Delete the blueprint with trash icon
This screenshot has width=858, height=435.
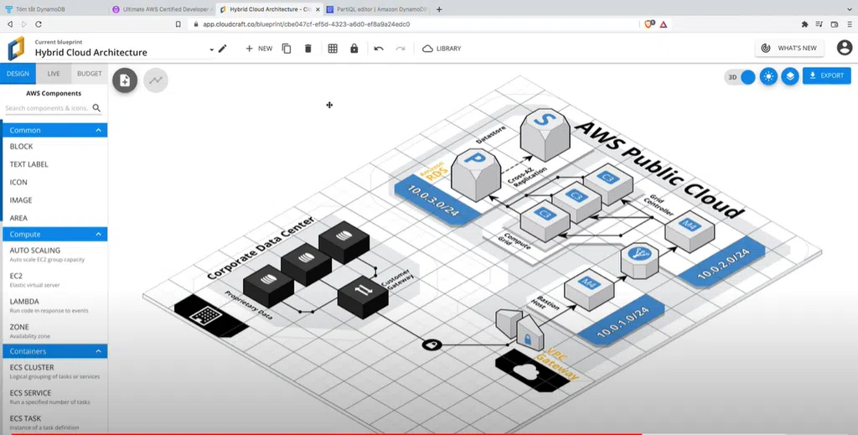point(308,49)
